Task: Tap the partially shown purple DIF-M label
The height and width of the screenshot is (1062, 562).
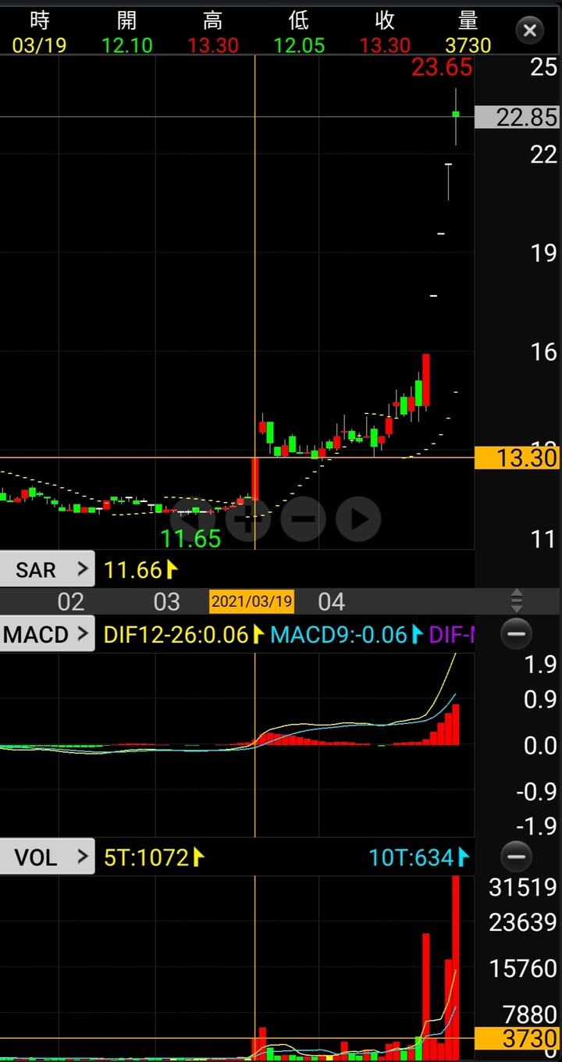Action: (451, 635)
